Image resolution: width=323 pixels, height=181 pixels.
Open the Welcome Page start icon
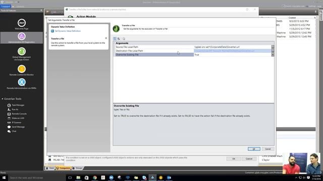click(22, 23)
